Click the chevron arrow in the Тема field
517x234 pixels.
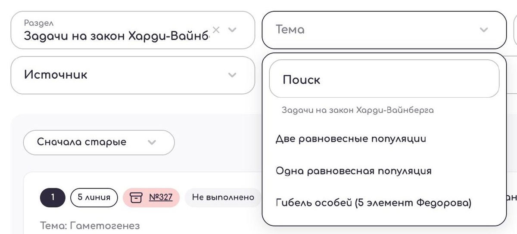tap(484, 30)
